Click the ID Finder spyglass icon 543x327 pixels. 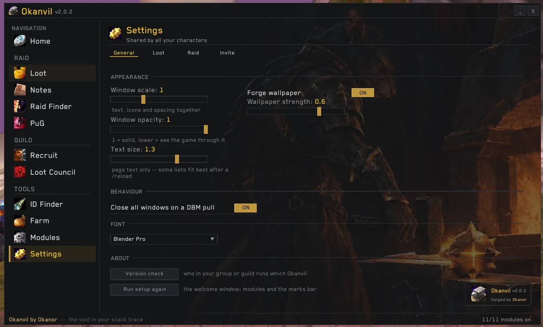tap(20, 204)
